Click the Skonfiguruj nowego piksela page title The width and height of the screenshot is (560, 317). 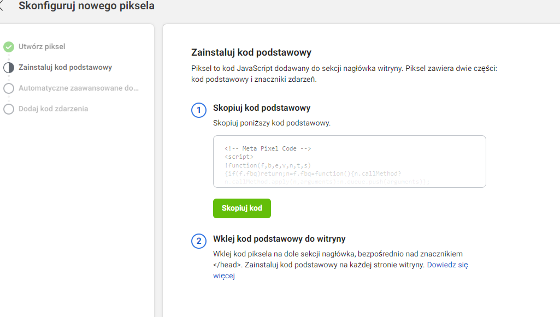(x=86, y=7)
